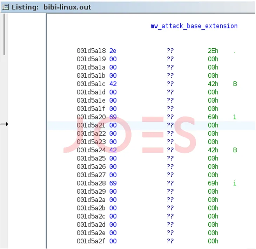This screenshot has width=256, height=249.
Task: Click address 001d5a20
Action: pyautogui.click(x=91, y=117)
